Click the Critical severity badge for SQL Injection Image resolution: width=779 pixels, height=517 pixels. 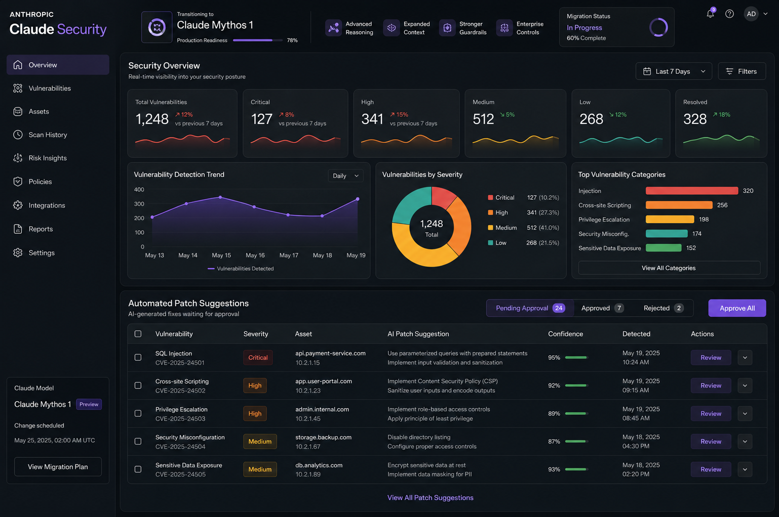[x=258, y=358]
